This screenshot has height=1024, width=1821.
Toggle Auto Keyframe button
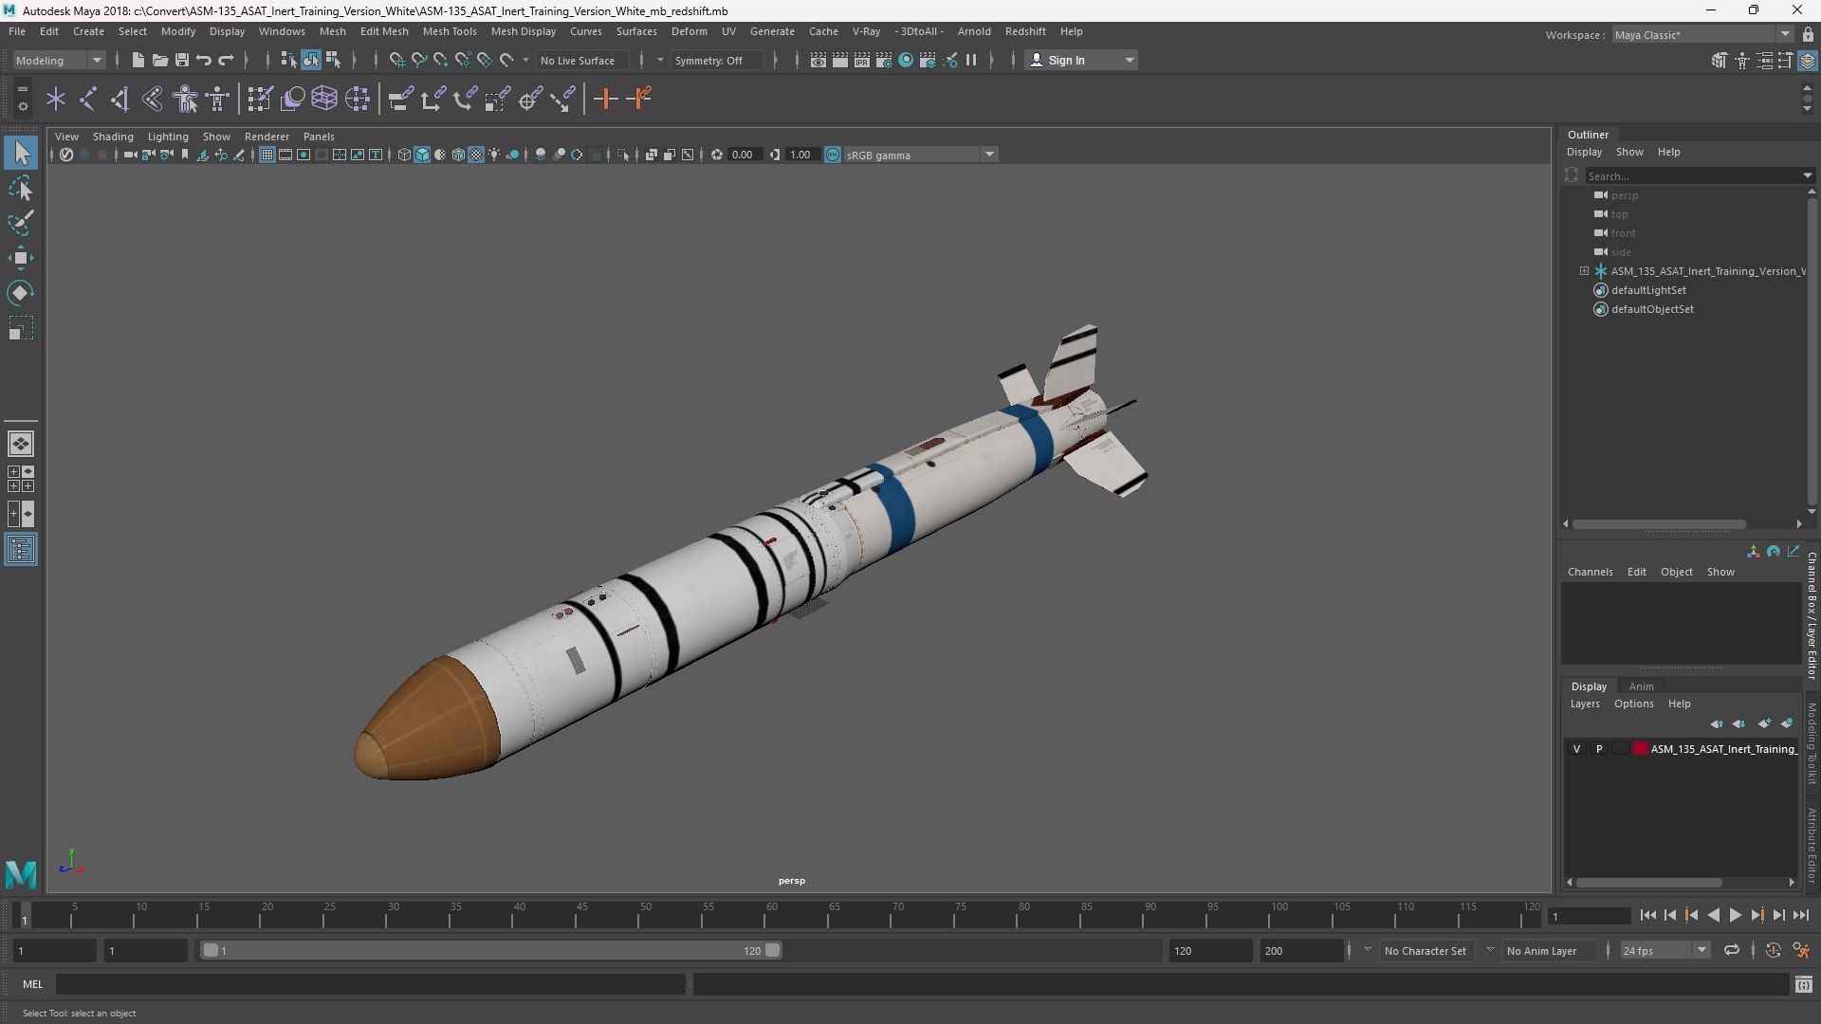1773,951
